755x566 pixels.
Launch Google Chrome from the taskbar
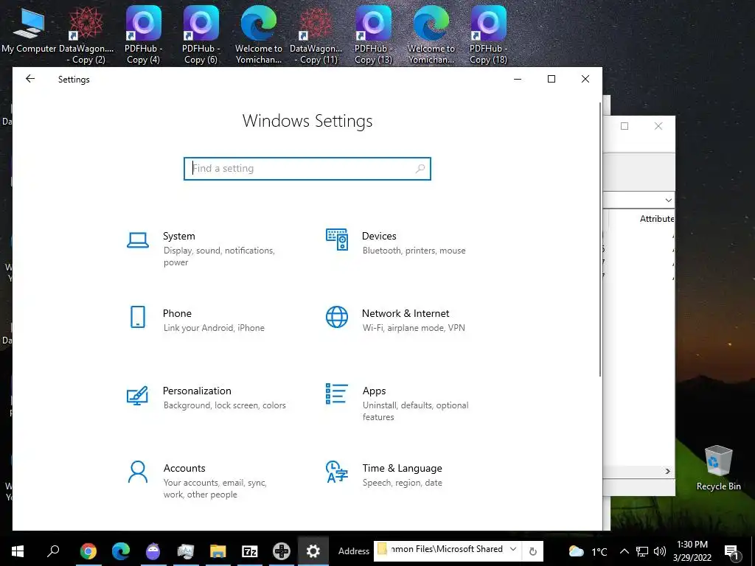[88, 551]
